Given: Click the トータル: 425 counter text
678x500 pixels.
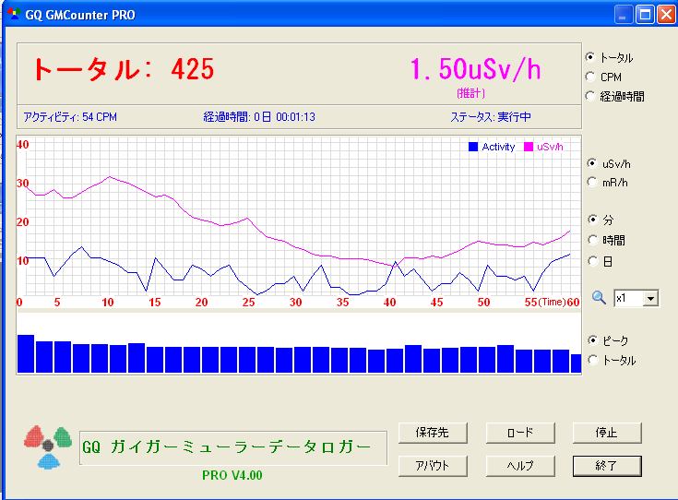Looking at the screenshot, I should pos(124,69).
